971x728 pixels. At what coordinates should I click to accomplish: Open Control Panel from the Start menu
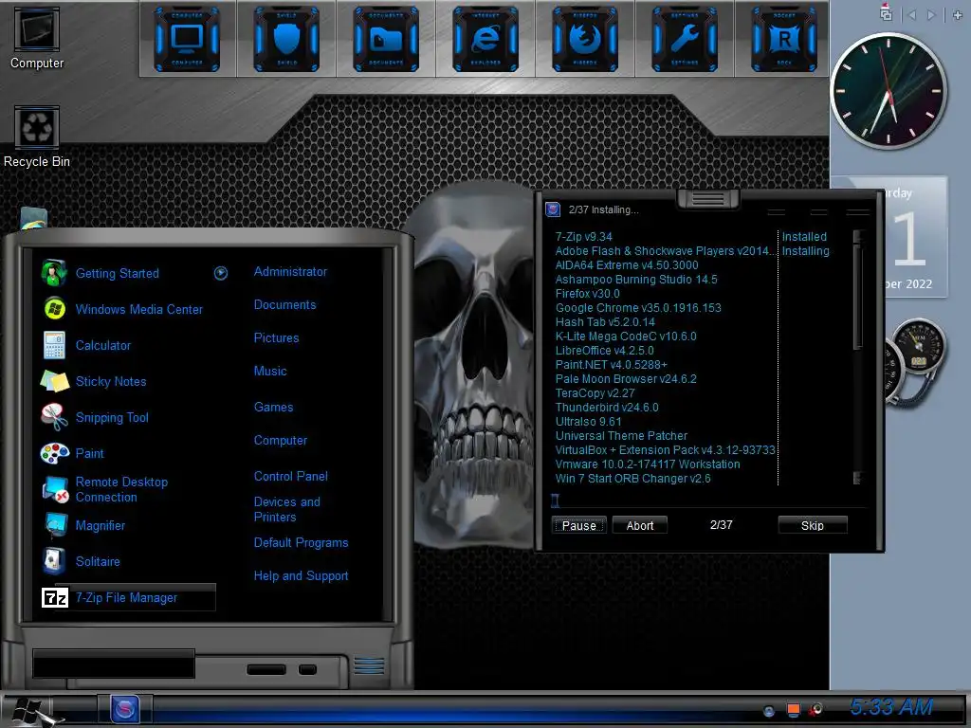click(290, 476)
